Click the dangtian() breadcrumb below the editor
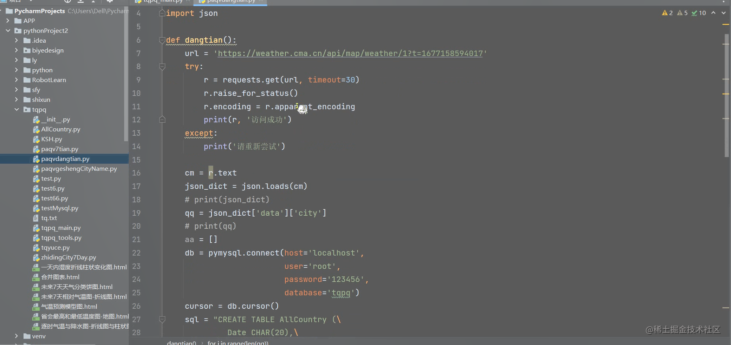The height and width of the screenshot is (345, 731). pyautogui.click(x=181, y=343)
